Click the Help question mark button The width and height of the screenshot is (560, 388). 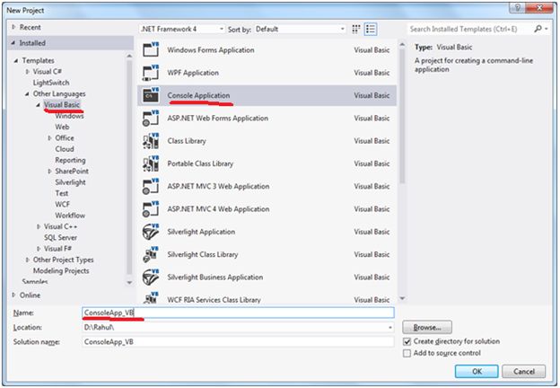point(518,7)
